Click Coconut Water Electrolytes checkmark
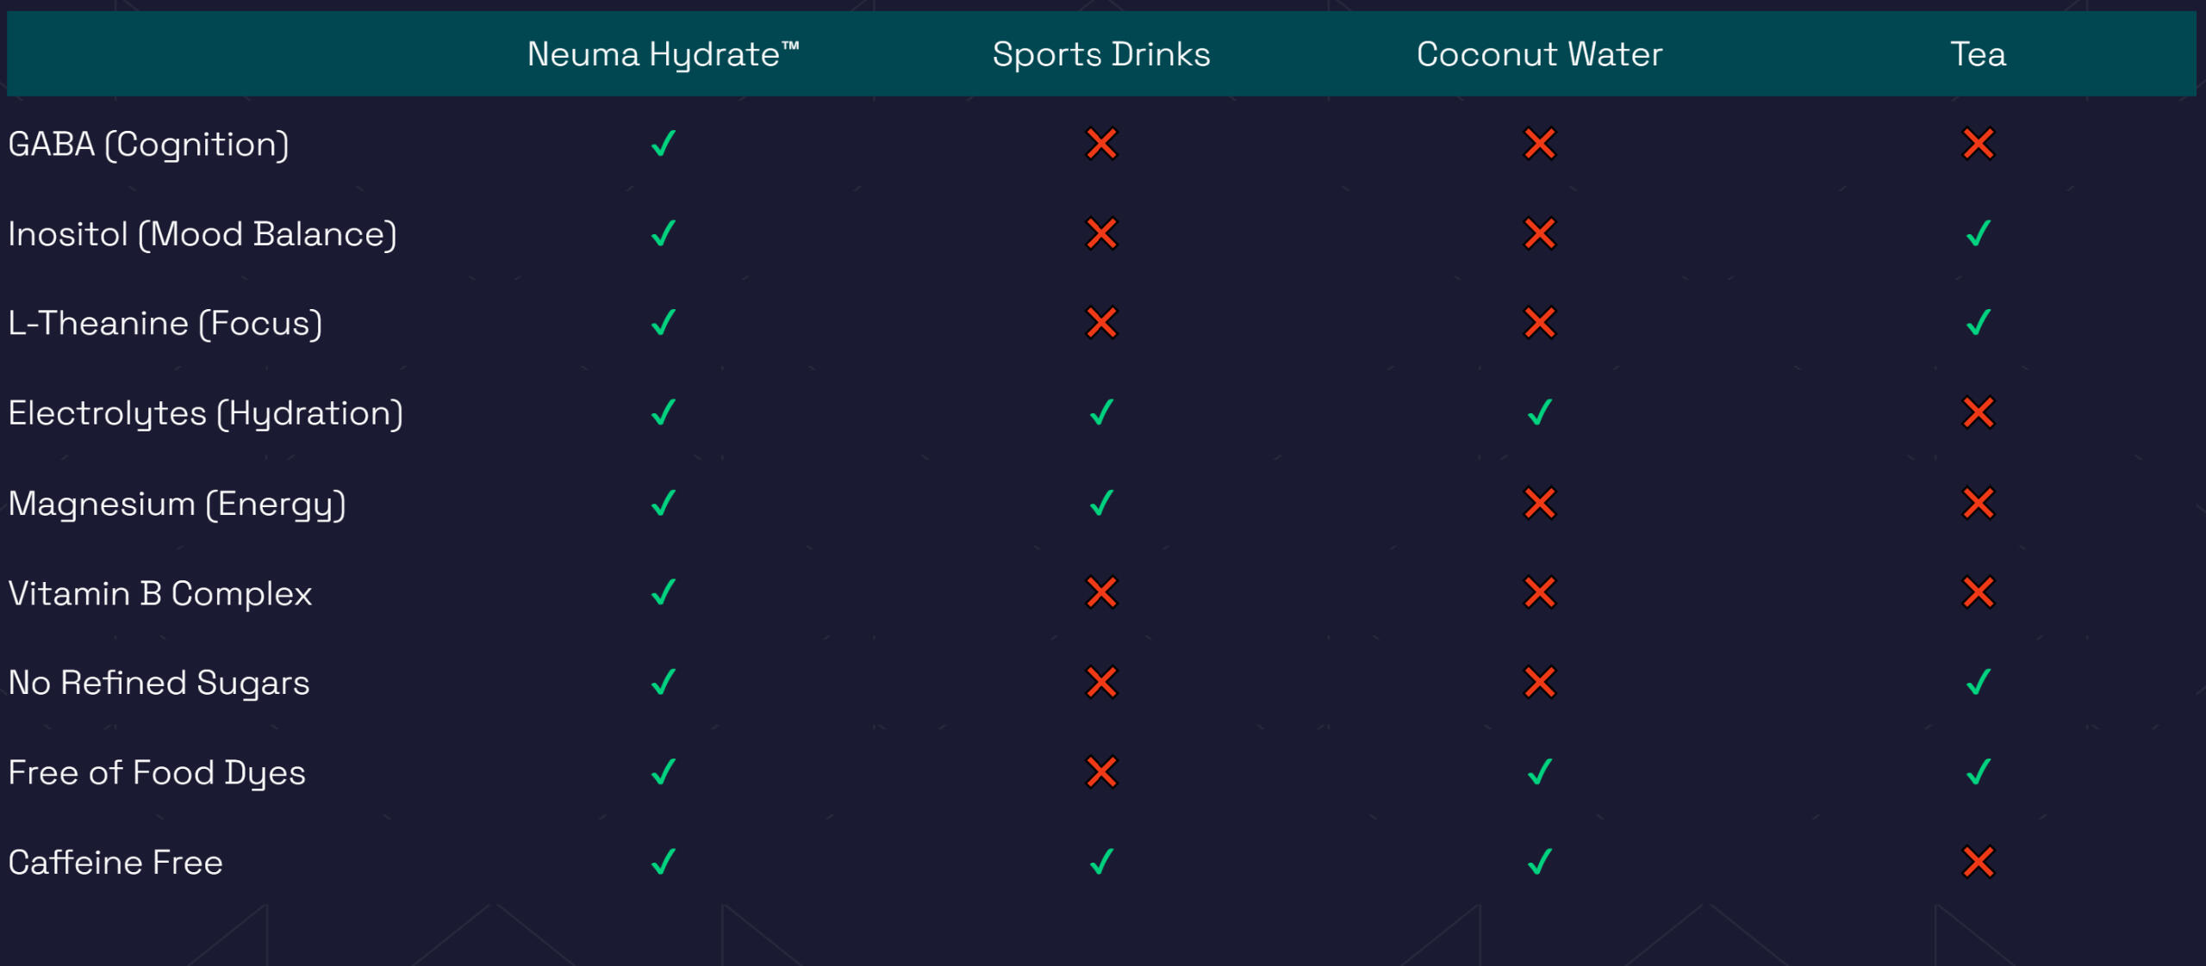2206x966 pixels. pyautogui.click(x=1539, y=413)
